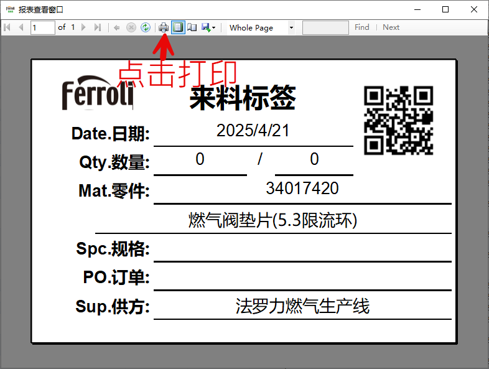
Task: Go to the first page of the report
Action: click(x=7, y=27)
